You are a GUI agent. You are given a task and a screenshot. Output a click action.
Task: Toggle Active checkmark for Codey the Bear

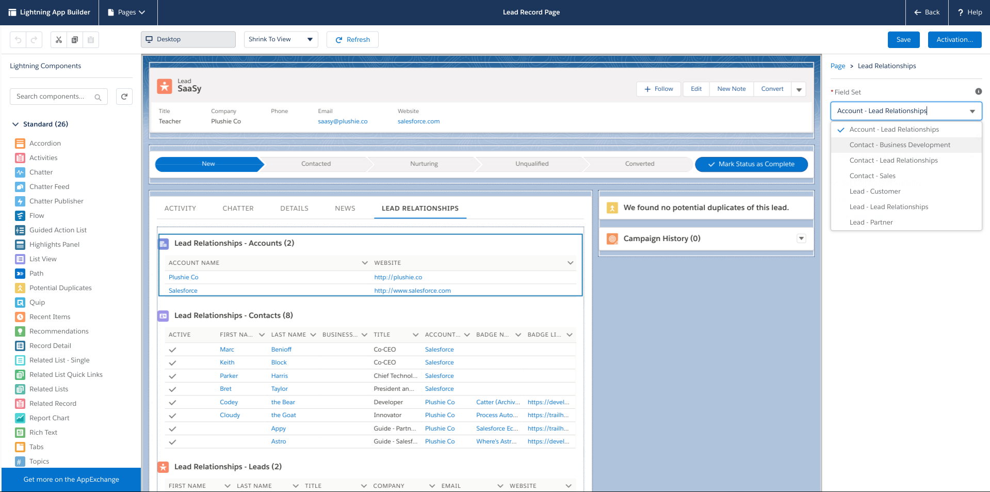coord(172,403)
